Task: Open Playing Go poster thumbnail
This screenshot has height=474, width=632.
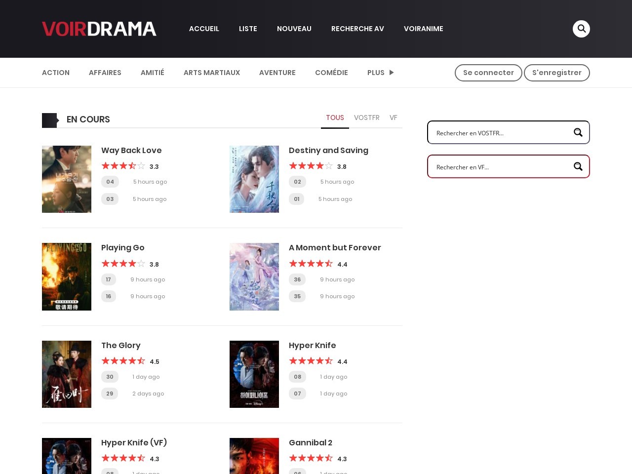Action: click(67, 276)
